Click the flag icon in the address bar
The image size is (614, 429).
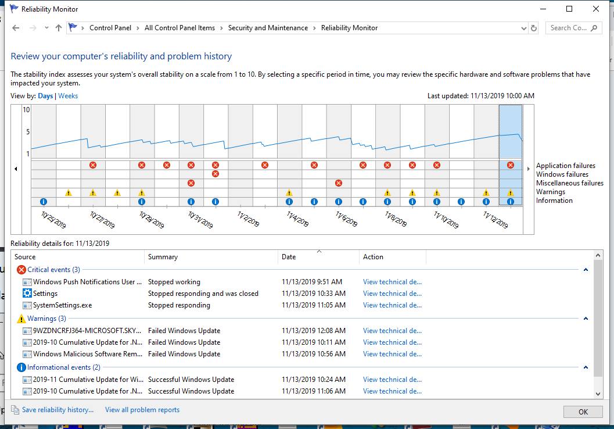coord(73,27)
